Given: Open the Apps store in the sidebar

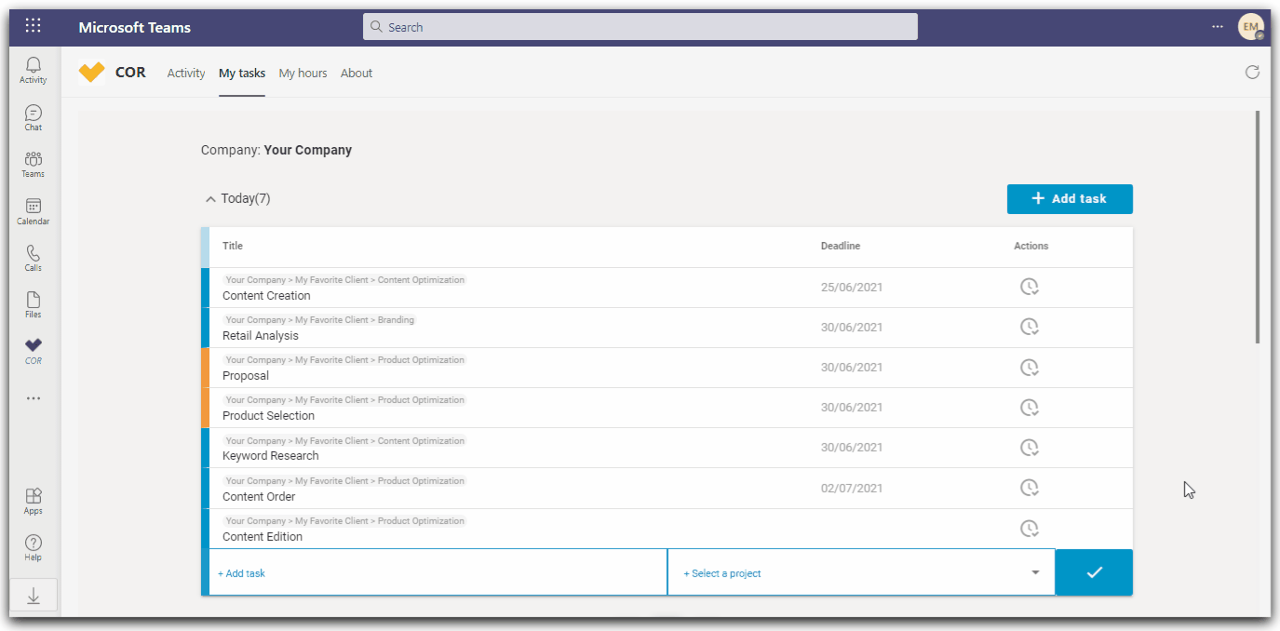Looking at the screenshot, I should coord(34,502).
